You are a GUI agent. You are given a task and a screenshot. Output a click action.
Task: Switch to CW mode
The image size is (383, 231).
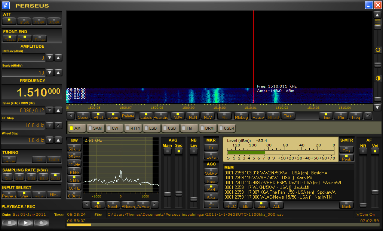pyautogui.click(x=114, y=128)
